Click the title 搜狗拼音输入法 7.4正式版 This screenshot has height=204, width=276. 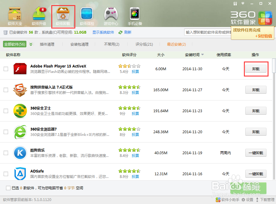pos(51,87)
